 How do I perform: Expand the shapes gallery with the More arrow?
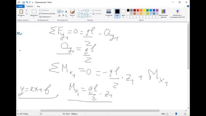point(90,16)
